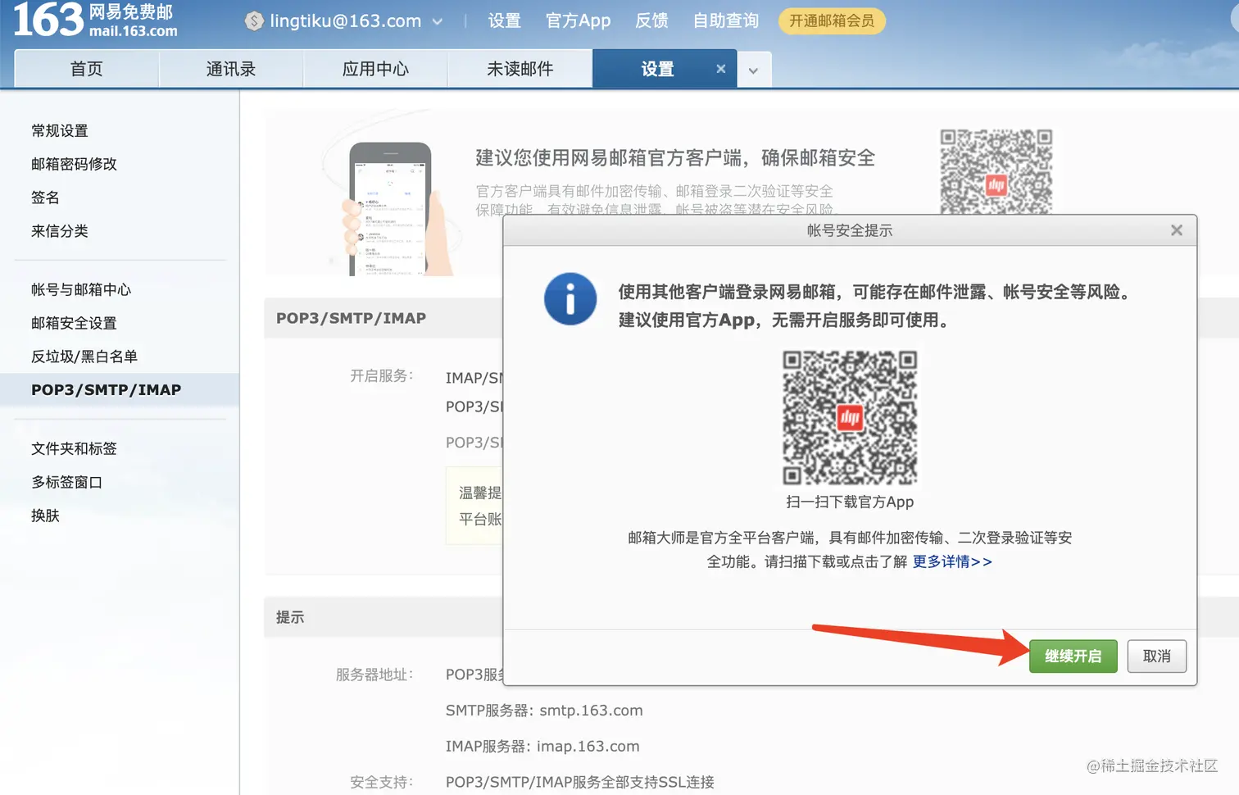Select 反垃圾/黑白名单 in the sidebar
The image size is (1239, 795).
tap(84, 357)
